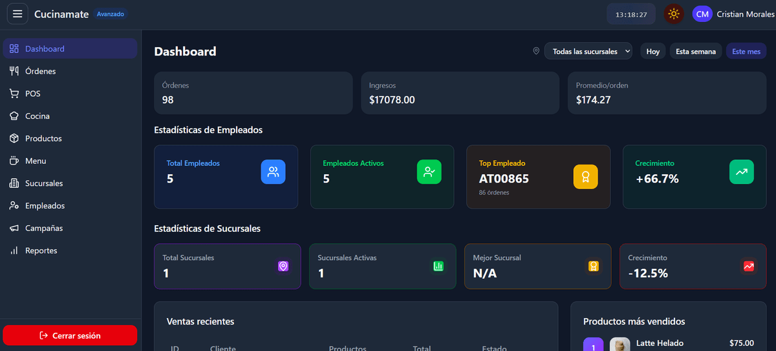This screenshot has height=351, width=776.
Task: Click the hamburger menu icon
Action: tap(17, 14)
